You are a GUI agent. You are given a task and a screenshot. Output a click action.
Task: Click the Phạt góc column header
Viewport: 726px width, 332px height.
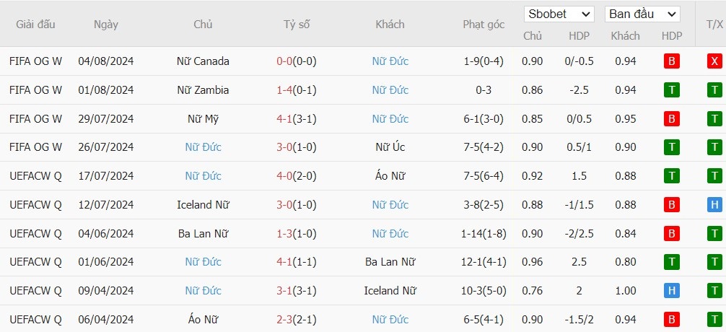pos(484,25)
